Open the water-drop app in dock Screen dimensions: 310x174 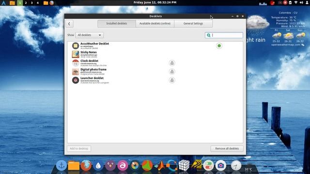(x=98, y=165)
